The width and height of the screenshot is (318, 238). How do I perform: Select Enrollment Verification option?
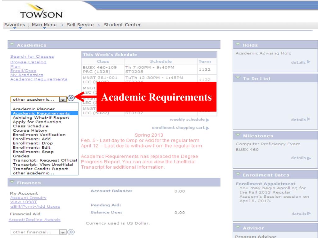click(x=44, y=134)
